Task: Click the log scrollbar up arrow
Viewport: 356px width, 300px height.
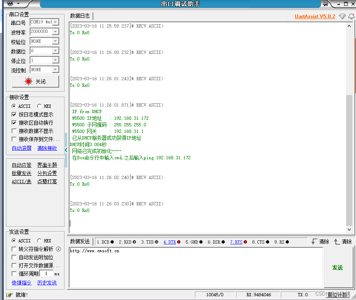Action: click(349, 26)
